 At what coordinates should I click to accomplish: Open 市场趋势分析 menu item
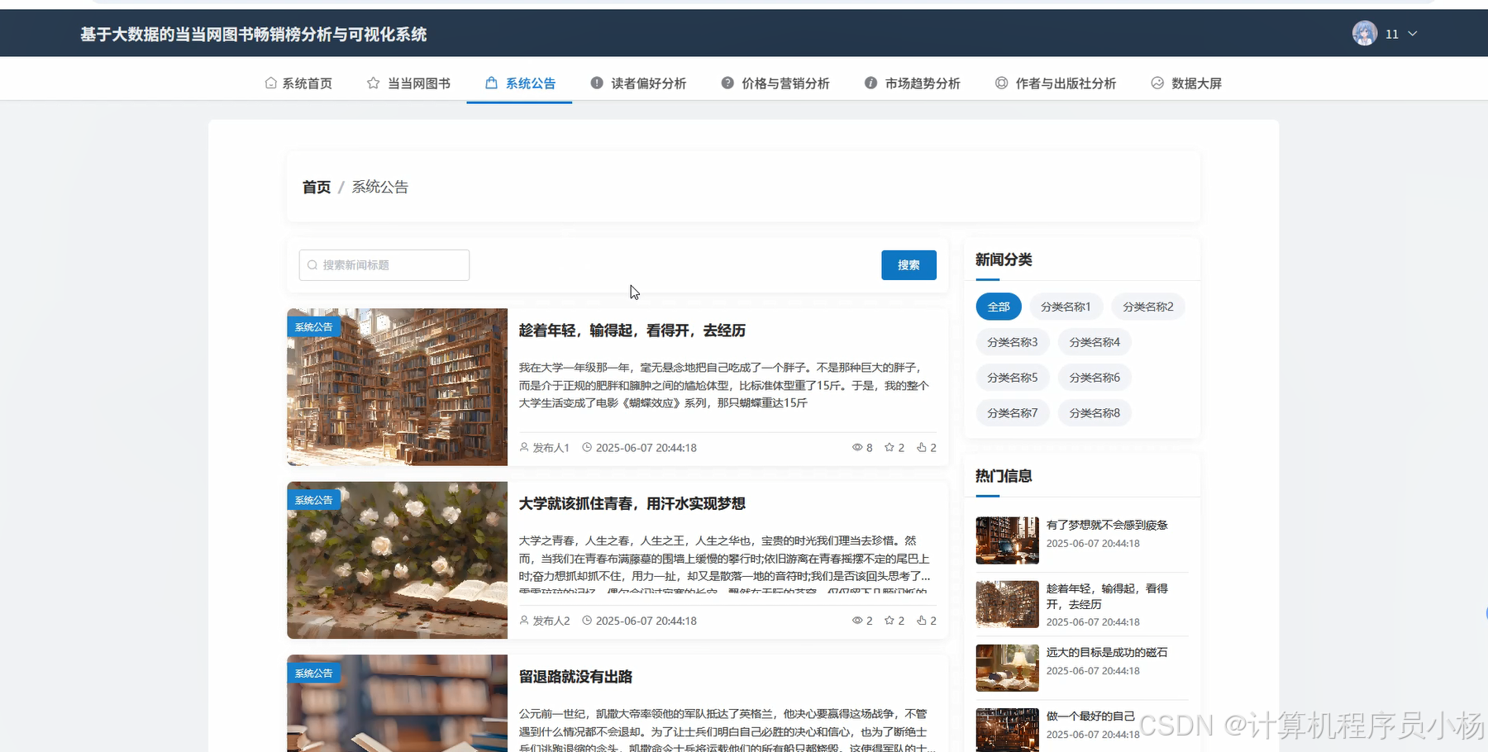point(913,83)
